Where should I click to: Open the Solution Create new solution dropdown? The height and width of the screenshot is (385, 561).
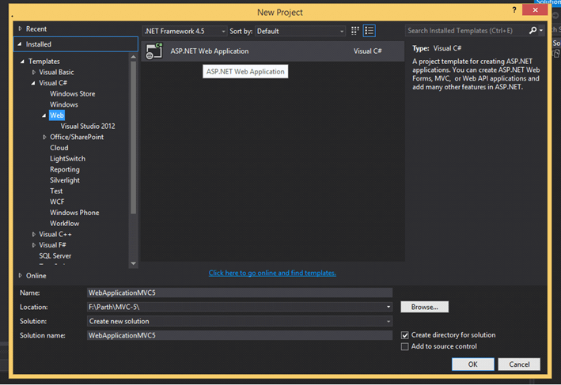click(389, 321)
